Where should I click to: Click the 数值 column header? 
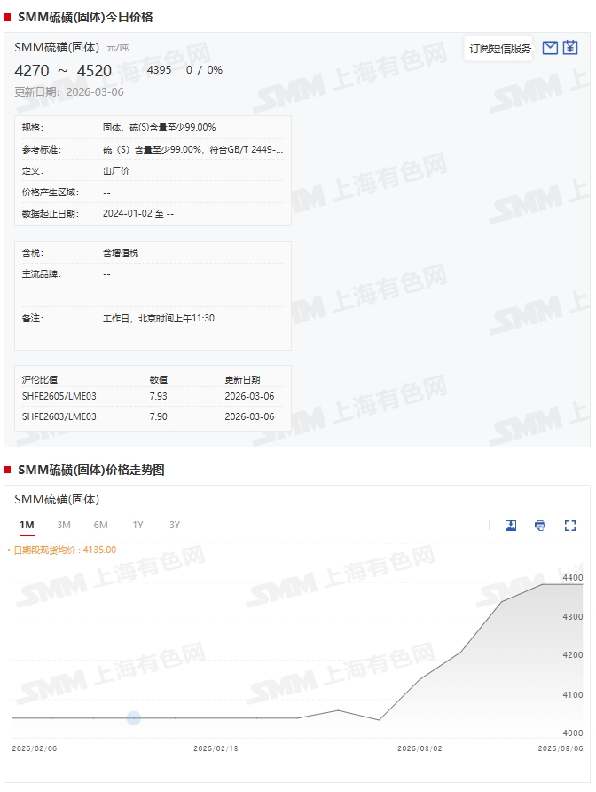point(159,380)
